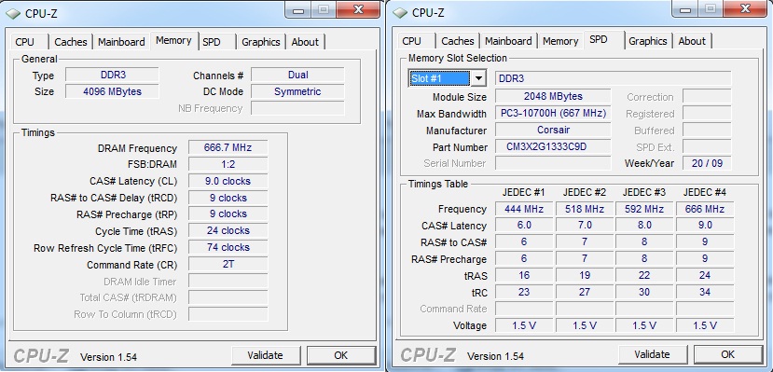Click the CPU-Z title icon in the left window
Screen dimensions: 773x372
coord(13,13)
